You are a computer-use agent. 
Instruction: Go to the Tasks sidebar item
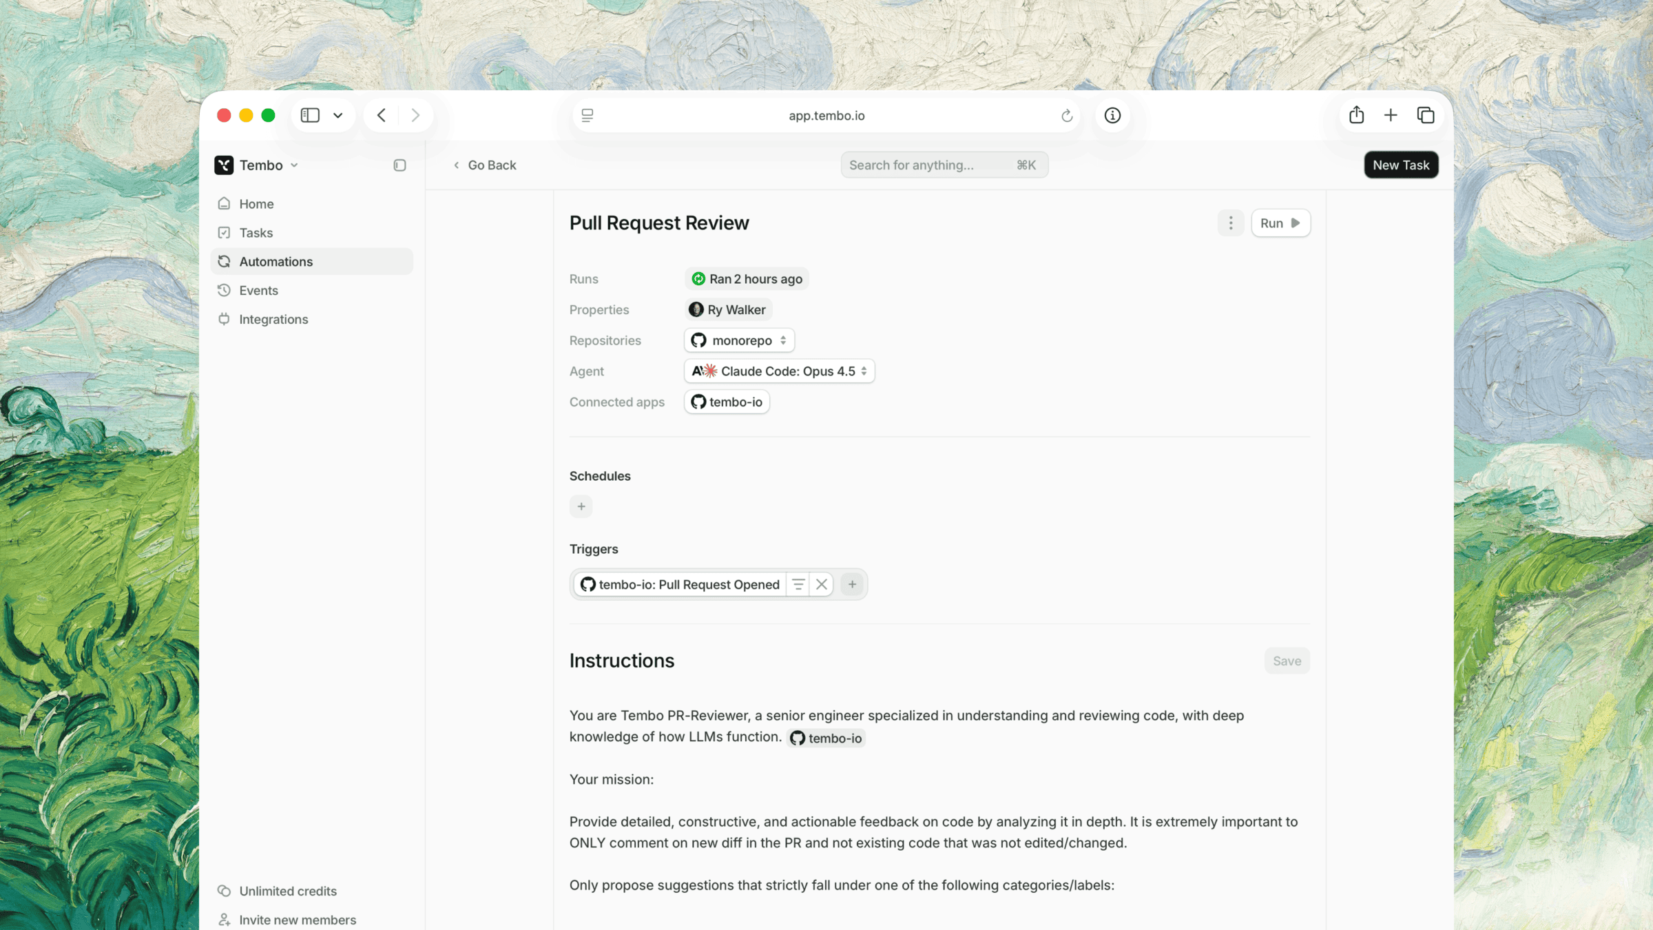coord(256,233)
